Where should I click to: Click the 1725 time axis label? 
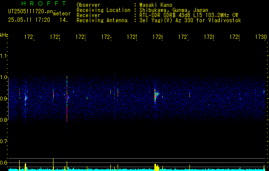coord(132,37)
